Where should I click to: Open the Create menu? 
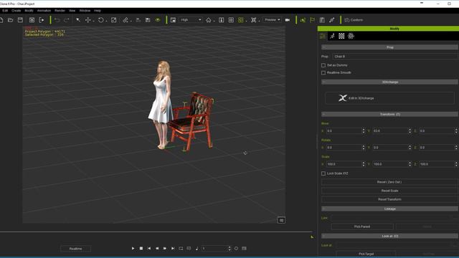(x=16, y=11)
